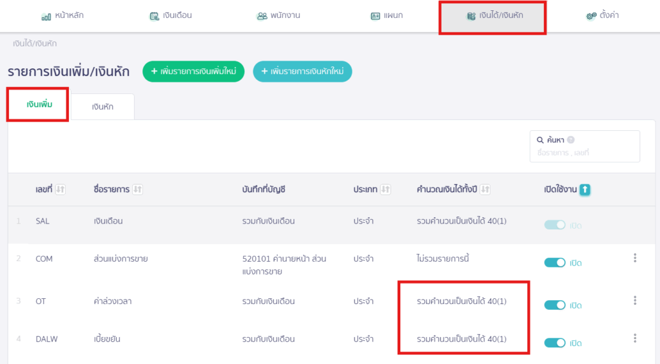This screenshot has height=364, width=660.
Task: Open the หน้าหลัก home menu
Action: click(x=63, y=15)
